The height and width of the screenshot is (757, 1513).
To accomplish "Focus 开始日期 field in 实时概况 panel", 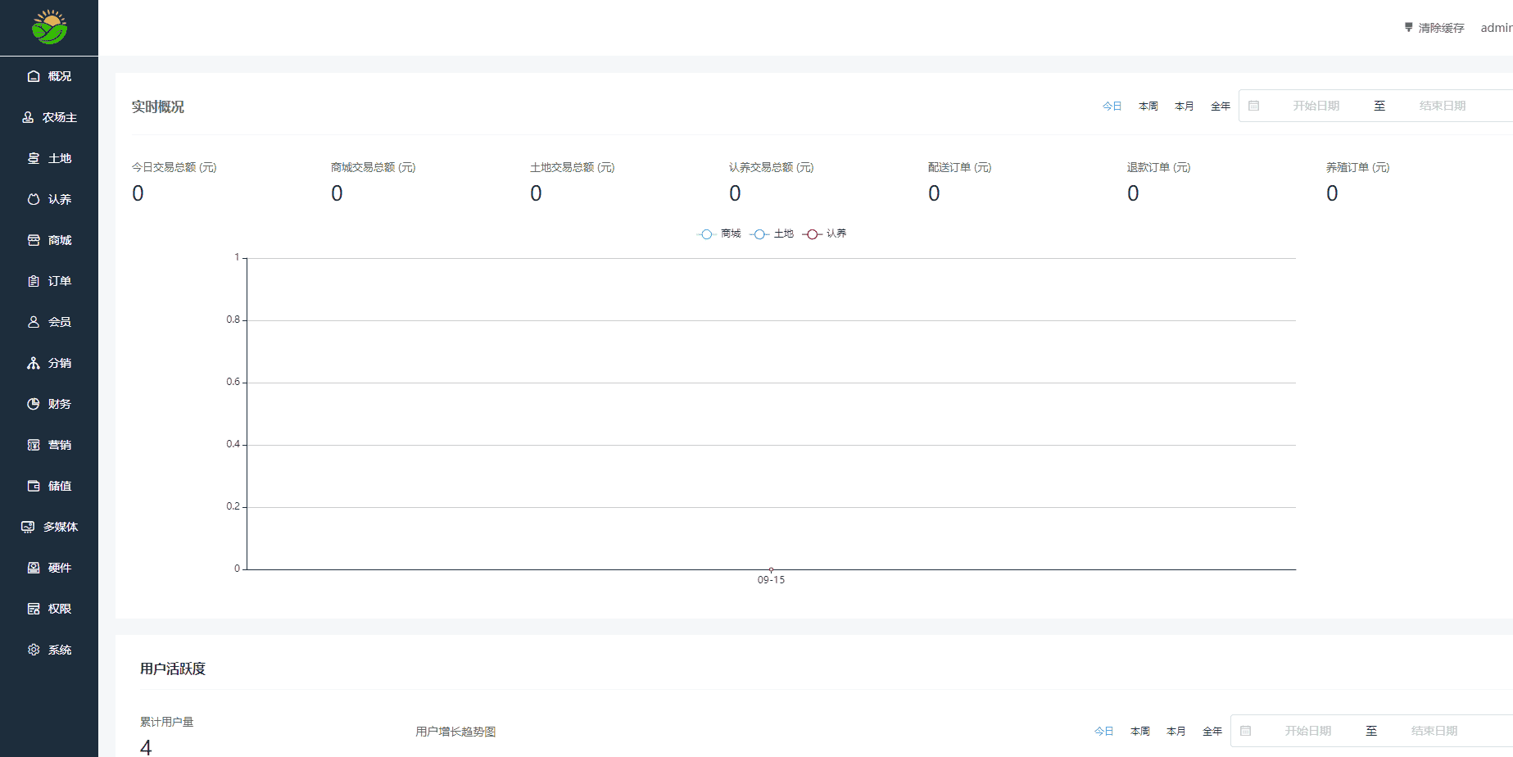I will [x=1316, y=106].
